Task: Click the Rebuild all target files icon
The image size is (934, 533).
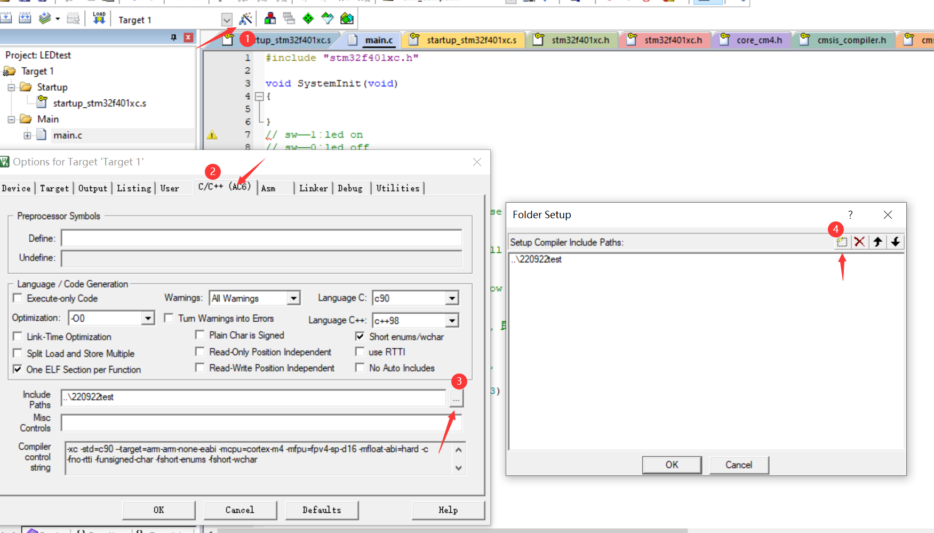Action: [x=25, y=19]
